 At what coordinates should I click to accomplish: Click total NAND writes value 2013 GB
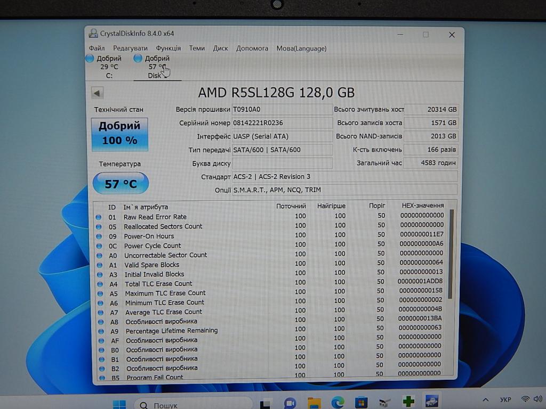431,136
